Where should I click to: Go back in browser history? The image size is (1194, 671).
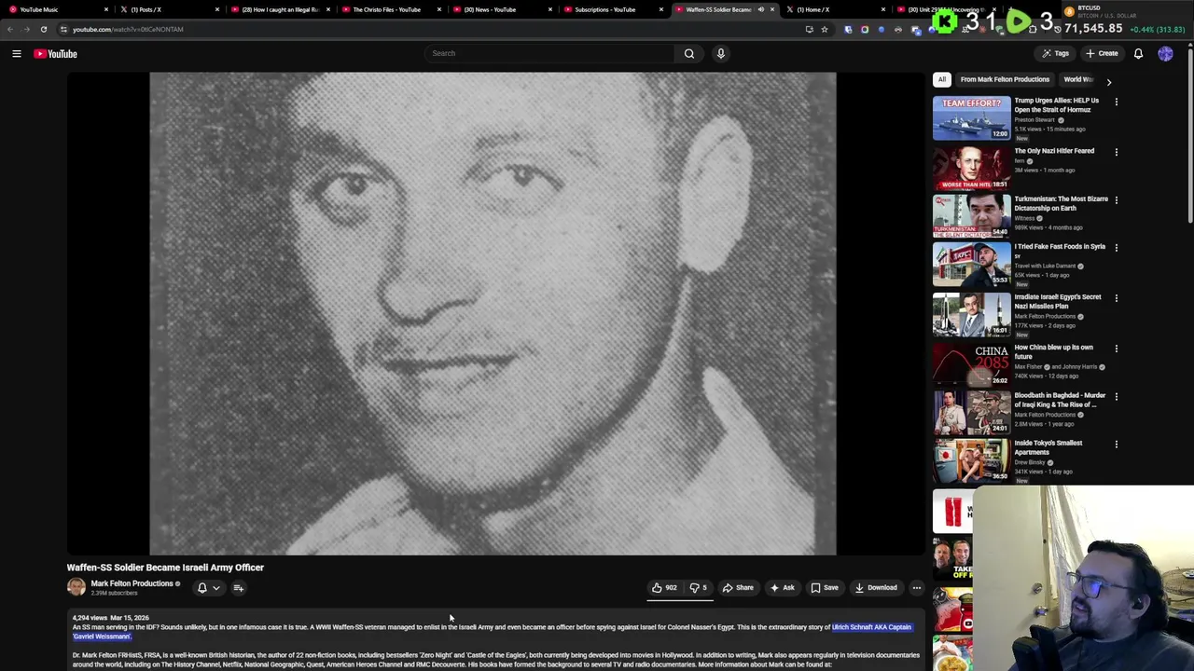tap(10, 29)
